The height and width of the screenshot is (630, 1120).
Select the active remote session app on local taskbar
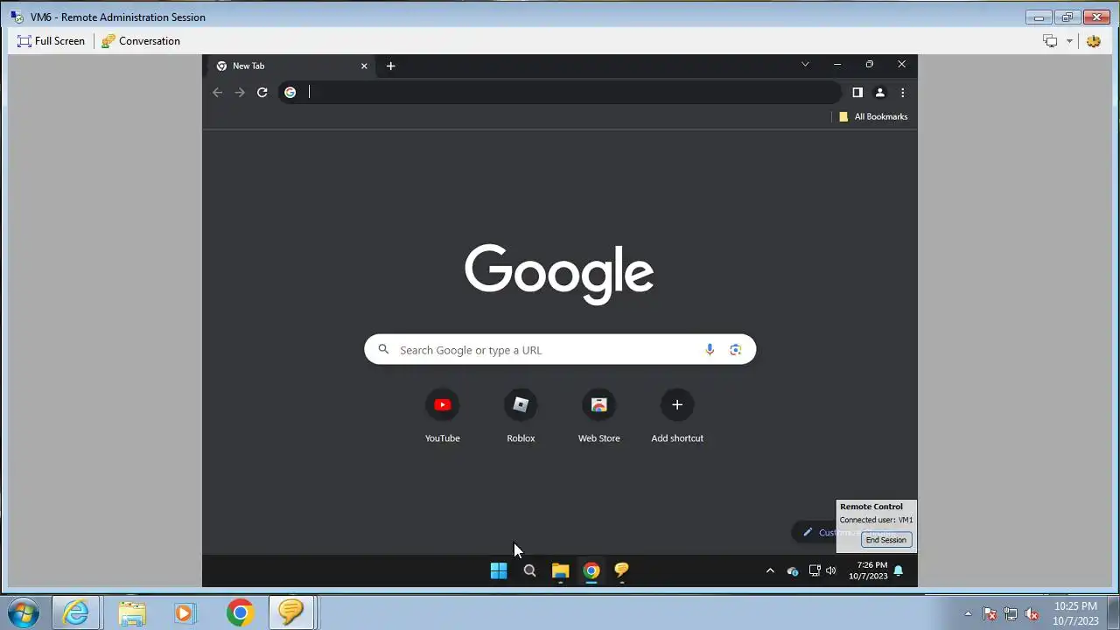coord(291,613)
